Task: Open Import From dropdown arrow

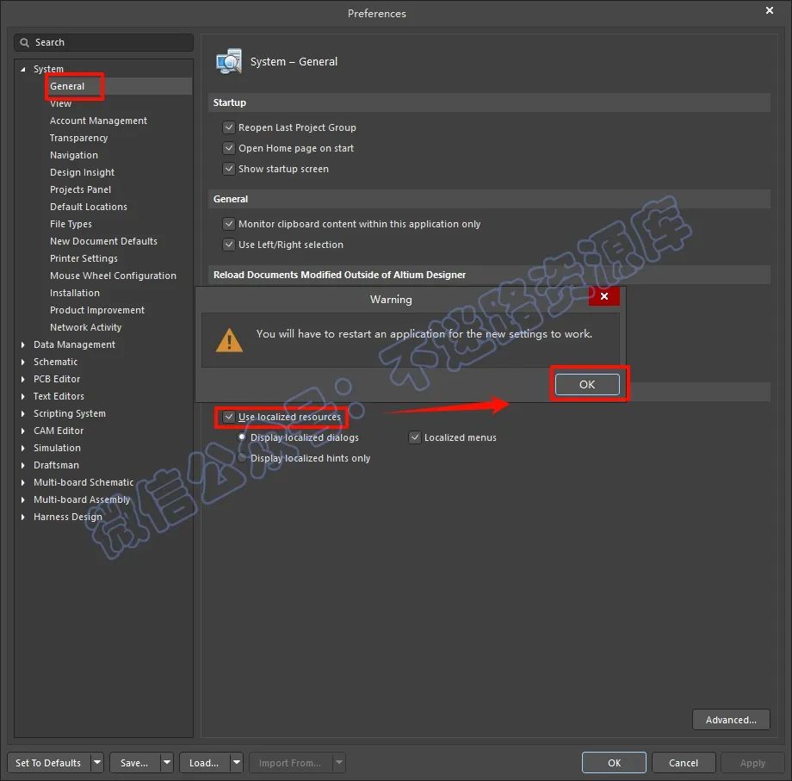Action: [x=339, y=762]
